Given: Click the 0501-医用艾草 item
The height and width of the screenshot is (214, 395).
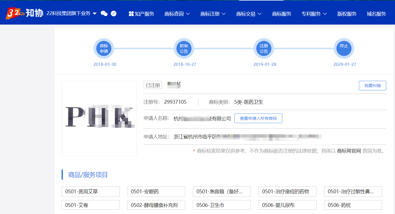Looking at the screenshot, I should tap(91, 192).
